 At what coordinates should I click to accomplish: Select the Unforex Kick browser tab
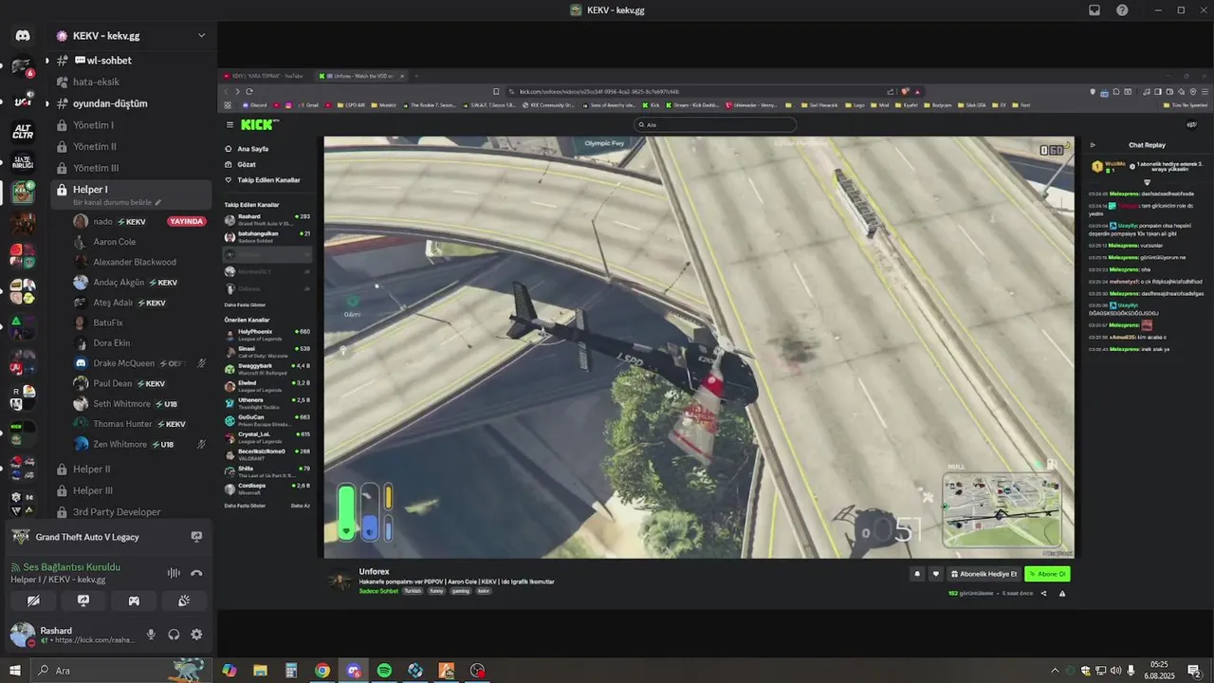click(x=360, y=76)
